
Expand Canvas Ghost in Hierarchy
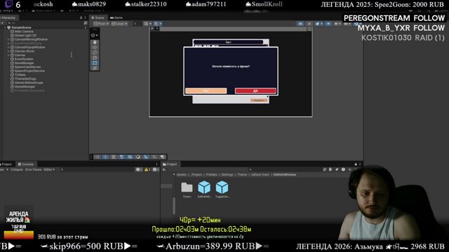8,51
